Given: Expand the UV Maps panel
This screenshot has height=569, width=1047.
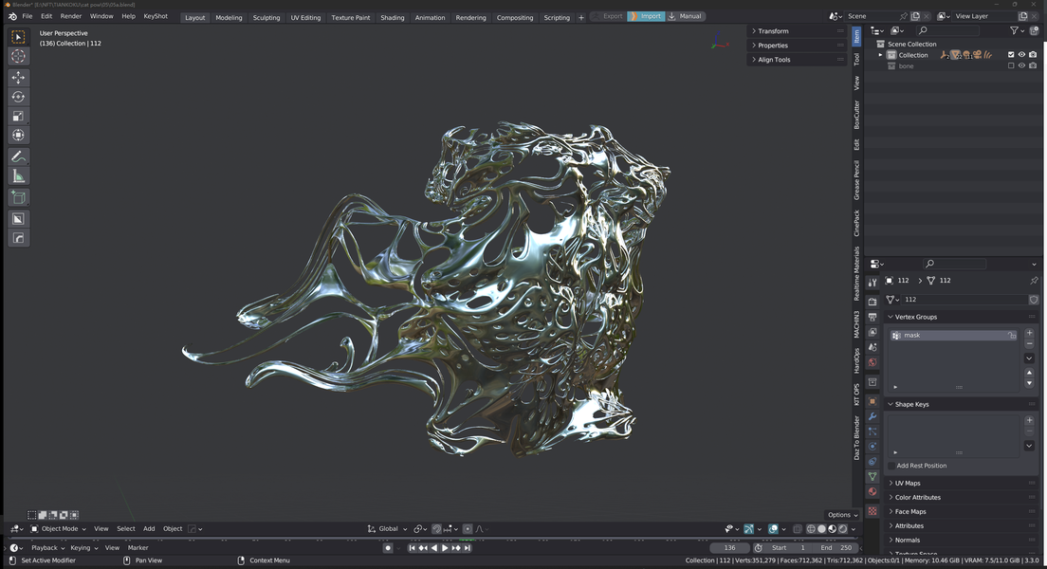Looking at the screenshot, I should click(x=962, y=483).
